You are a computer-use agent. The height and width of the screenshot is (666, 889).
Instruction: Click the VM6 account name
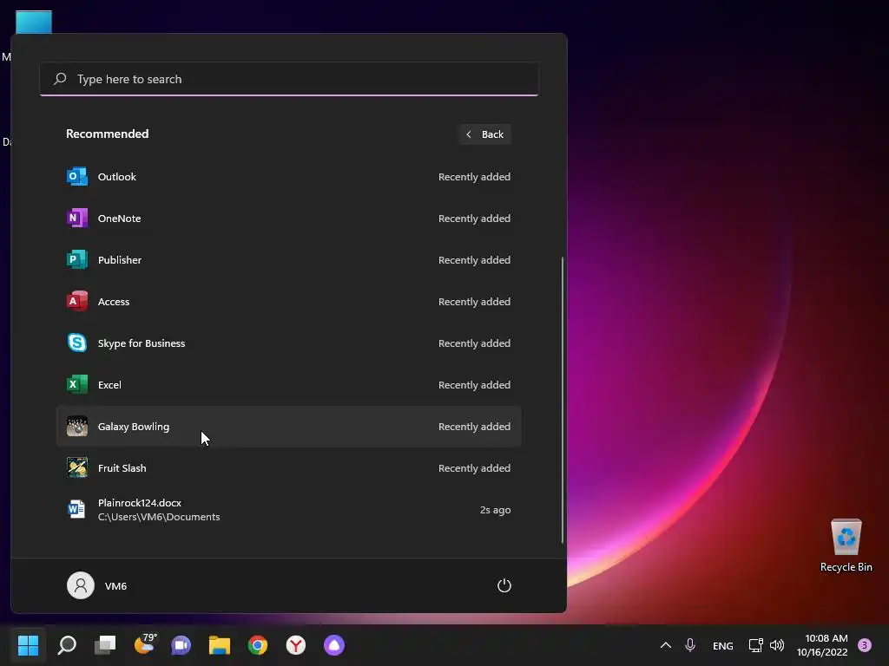(x=115, y=586)
